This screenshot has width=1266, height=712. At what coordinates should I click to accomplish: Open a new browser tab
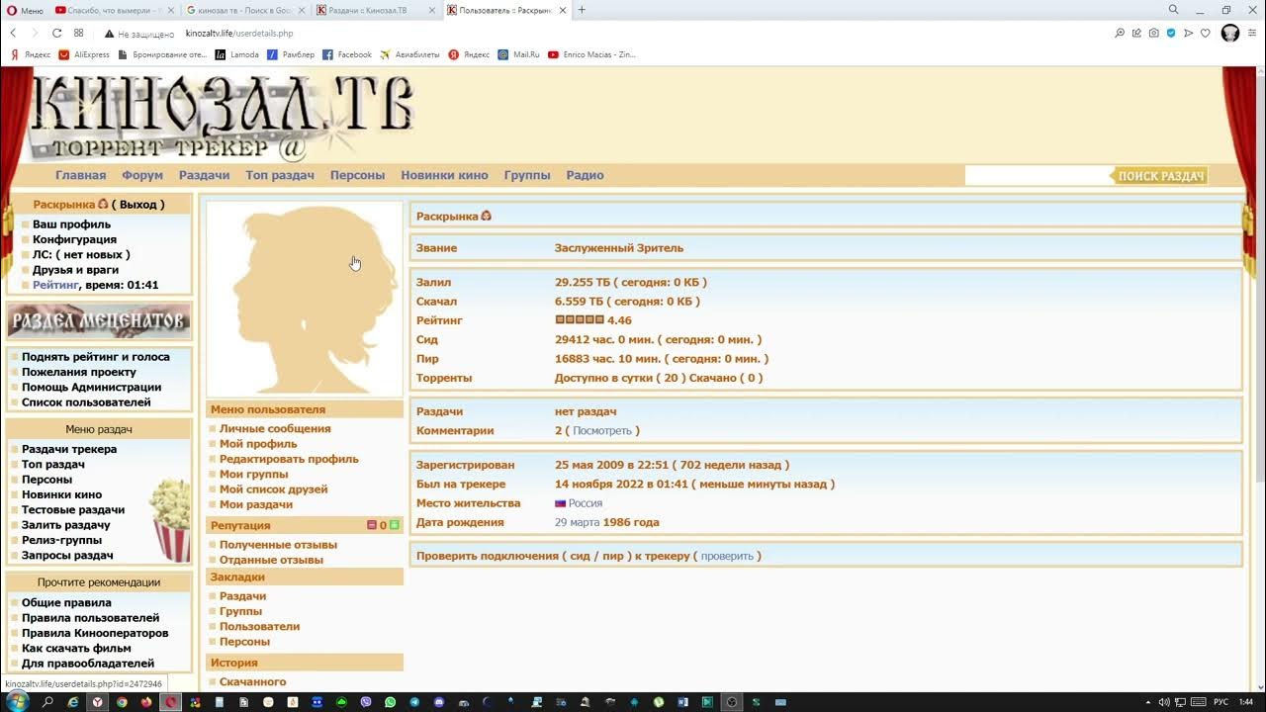coord(582,10)
